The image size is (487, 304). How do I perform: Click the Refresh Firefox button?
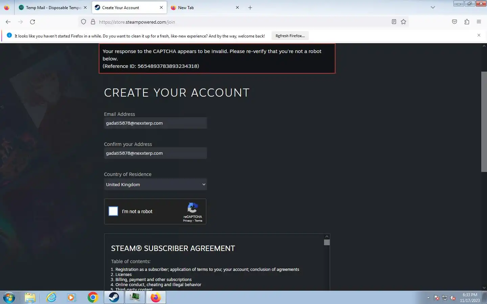tap(290, 36)
